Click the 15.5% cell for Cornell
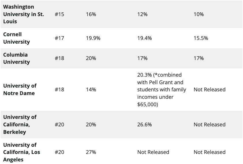 201,38
